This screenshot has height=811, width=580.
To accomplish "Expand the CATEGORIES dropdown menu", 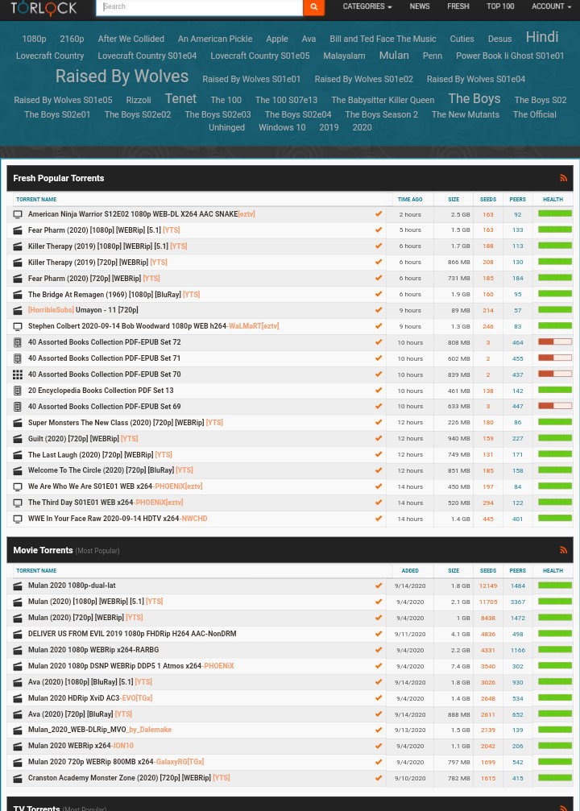I will click(x=367, y=6).
